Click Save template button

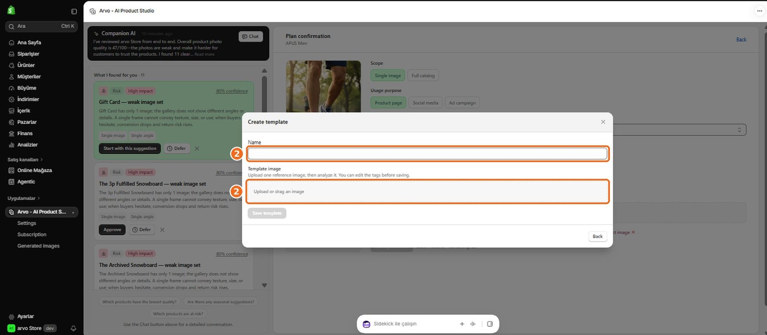pos(267,213)
